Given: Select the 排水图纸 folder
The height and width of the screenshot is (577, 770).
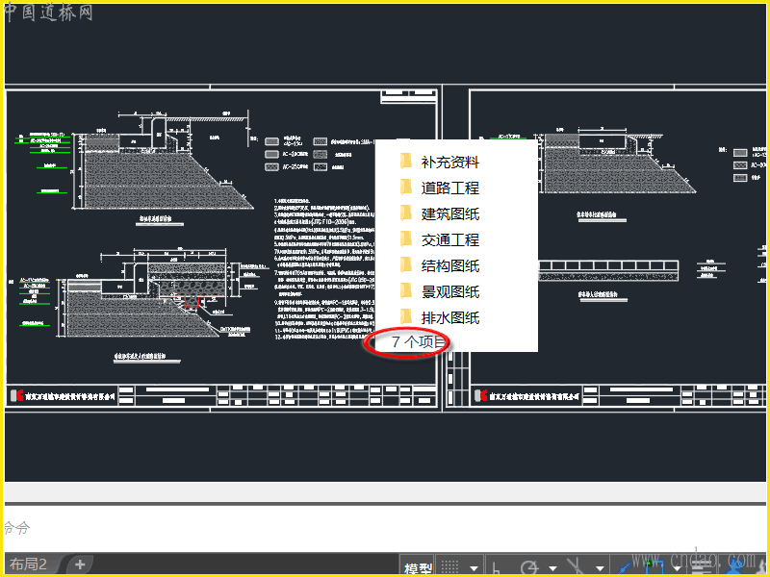Looking at the screenshot, I should tap(449, 318).
